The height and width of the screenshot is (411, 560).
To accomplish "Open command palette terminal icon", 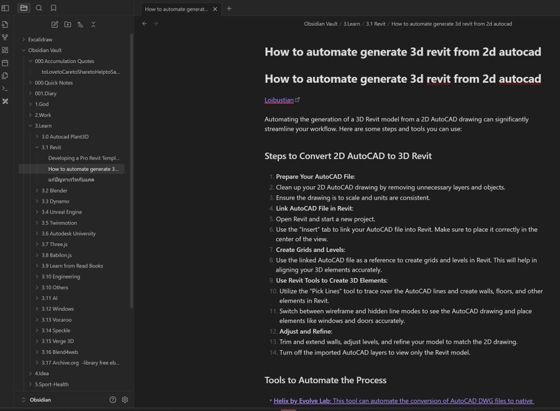I will pyautogui.click(x=5, y=88).
